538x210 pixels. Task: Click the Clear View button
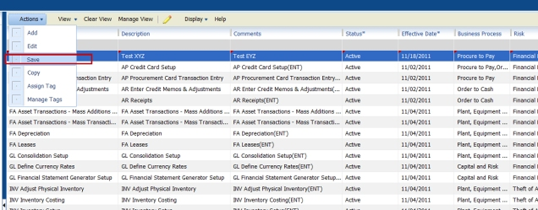coord(98,19)
